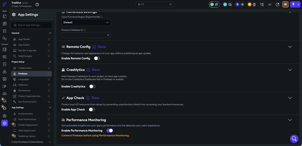This screenshot has width=302, height=146.
Task: Click the open-in-new-window icon
Action: coord(278,4)
